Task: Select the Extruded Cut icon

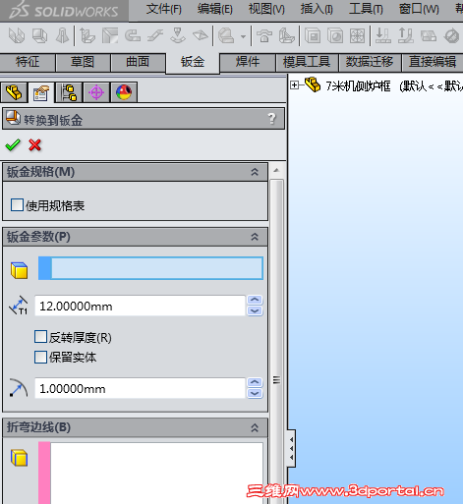Action: (x=313, y=35)
